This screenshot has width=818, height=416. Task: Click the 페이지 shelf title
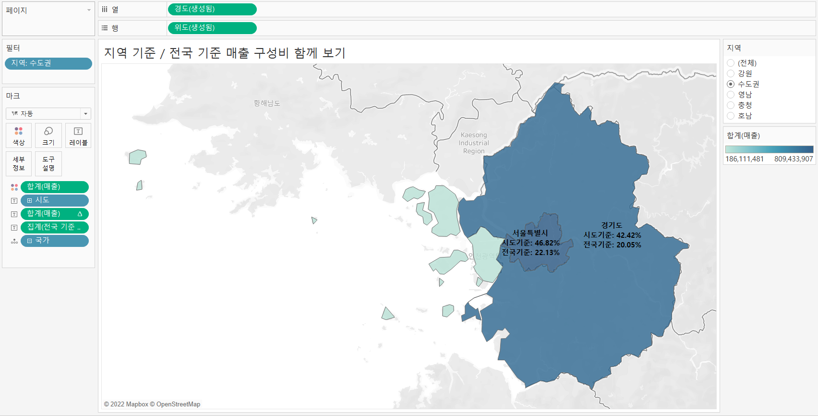16,11
